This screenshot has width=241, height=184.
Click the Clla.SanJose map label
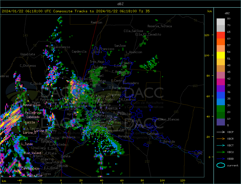(x=133, y=31)
